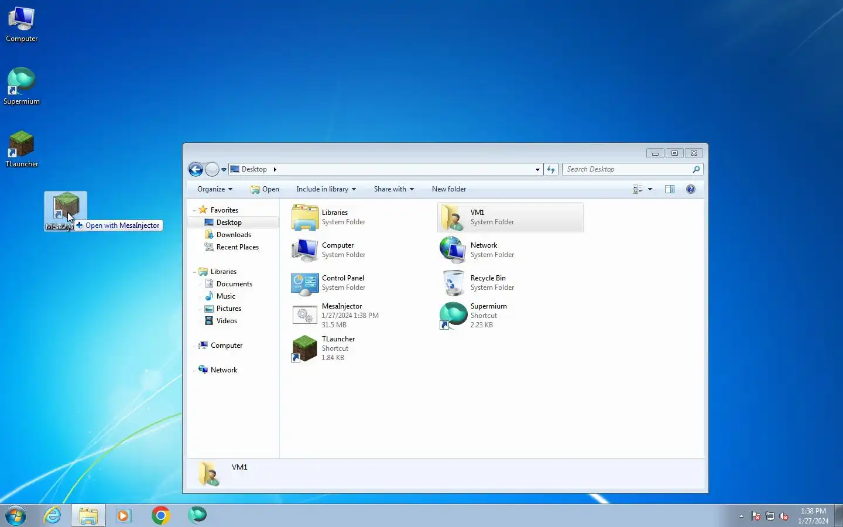Image resolution: width=843 pixels, height=527 pixels.
Task: Launch Google Chrome from taskbar
Action: pyautogui.click(x=160, y=516)
